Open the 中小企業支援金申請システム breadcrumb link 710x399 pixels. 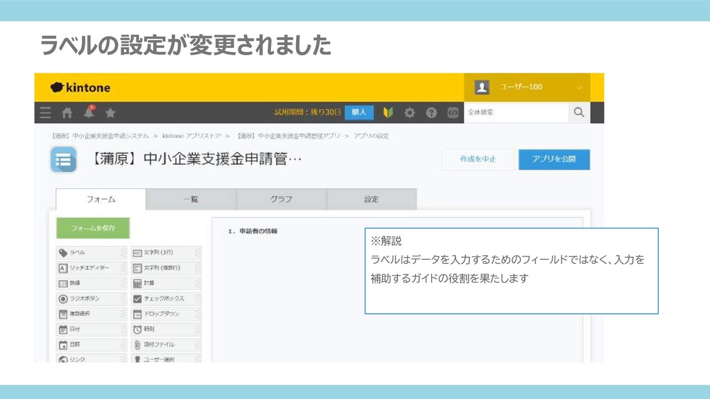tap(100, 136)
